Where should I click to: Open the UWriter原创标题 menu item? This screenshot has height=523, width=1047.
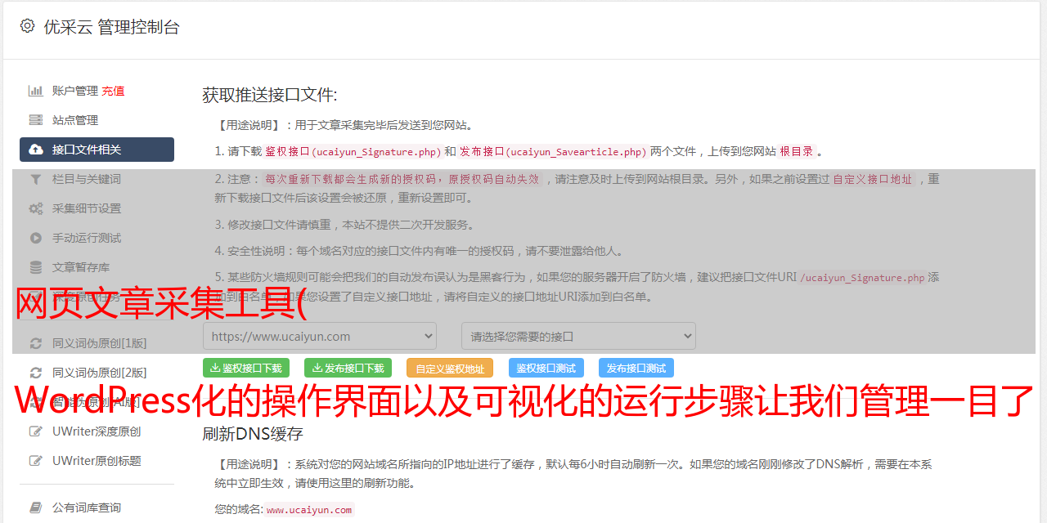tap(97, 461)
